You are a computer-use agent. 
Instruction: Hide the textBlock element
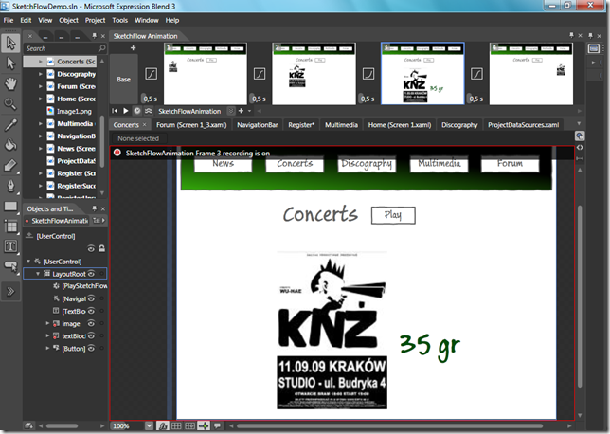click(91, 335)
